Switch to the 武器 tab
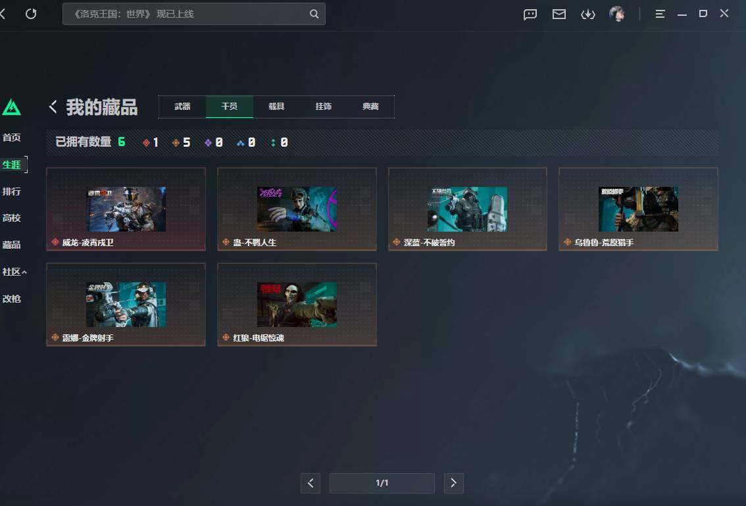This screenshot has height=506, width=746. pyautogui.click(x=182, y=107)
